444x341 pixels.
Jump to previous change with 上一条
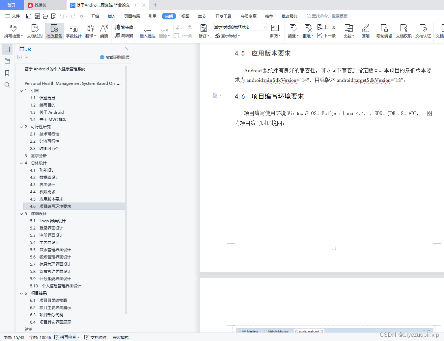pos(326,27)
